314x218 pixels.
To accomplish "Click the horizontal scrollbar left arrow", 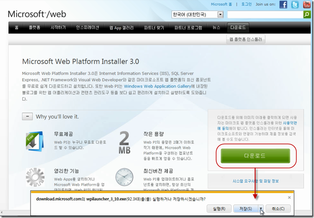I will (x=2, y=212).
